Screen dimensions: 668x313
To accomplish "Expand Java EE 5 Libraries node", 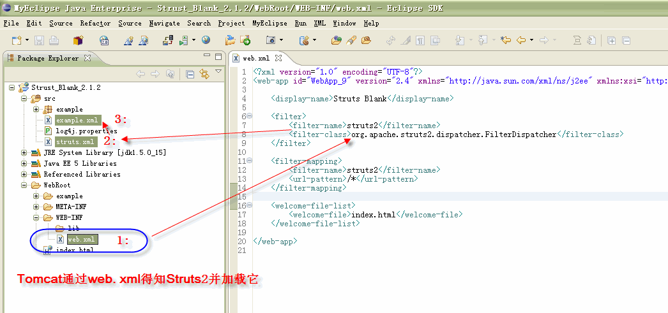I will 24,163.
